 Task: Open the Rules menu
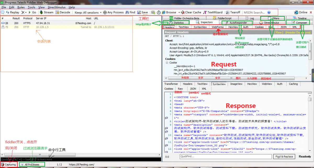tap(21, 7)
